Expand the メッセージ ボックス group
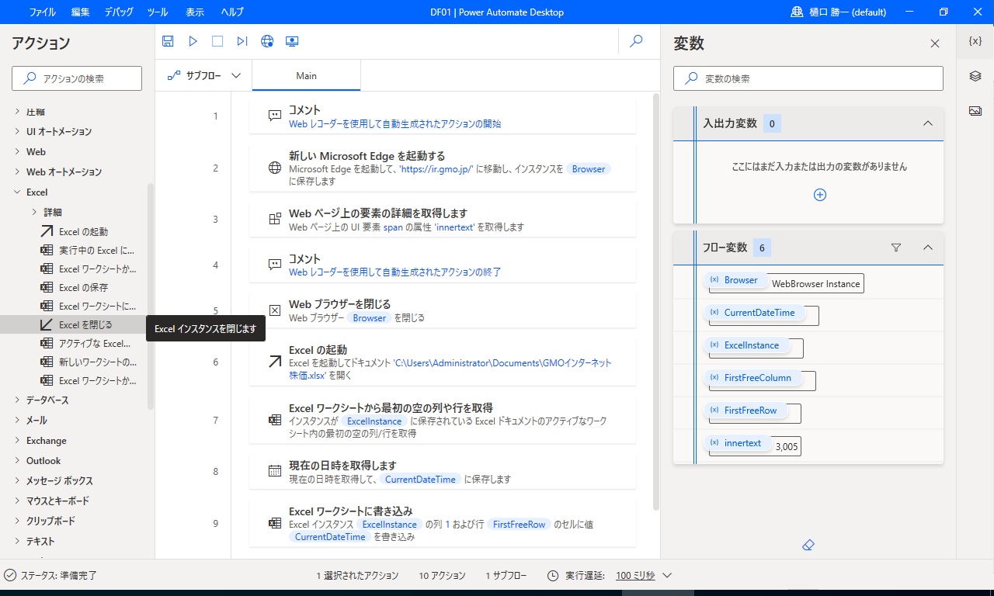The height and width of the screenshot is (596, 994). pos(17,480)
